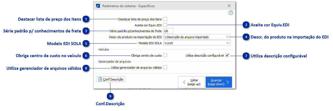Check the Aceita cor Equiv.EDI box
The image size is (333, 111).
click(165, 25)
